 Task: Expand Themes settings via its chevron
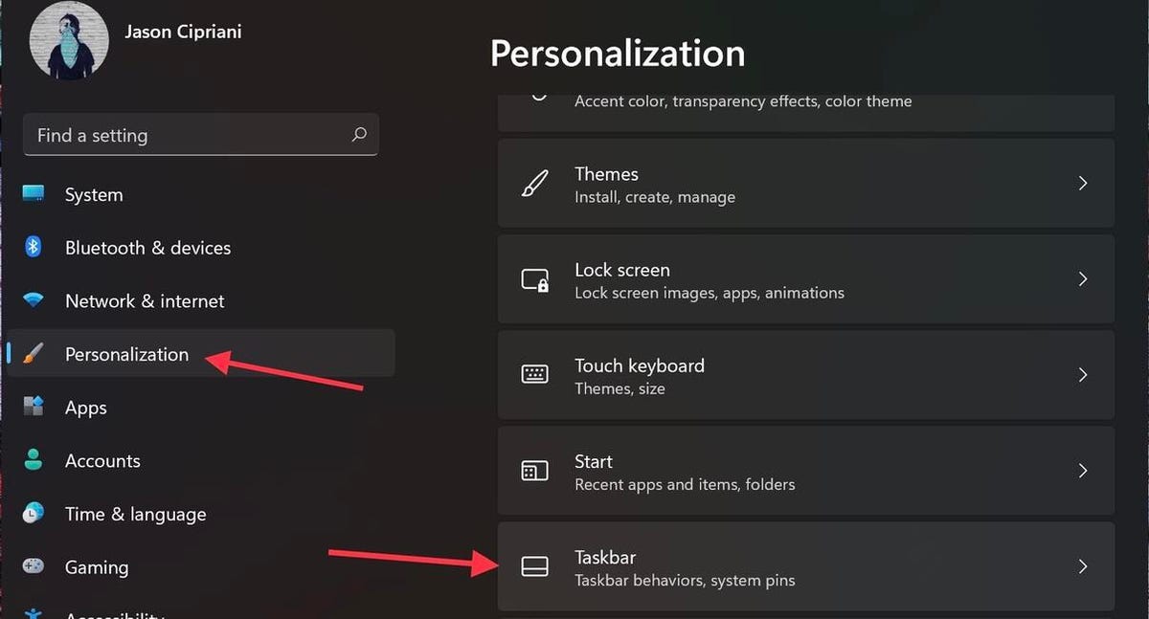pos(1083,183)
